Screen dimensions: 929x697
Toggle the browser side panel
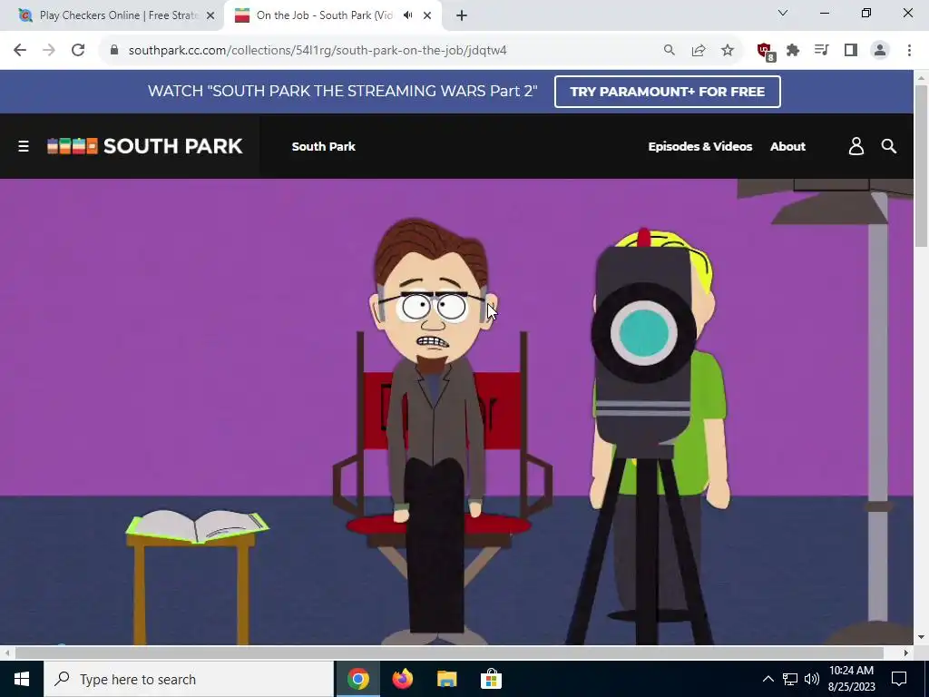coord(851,51)
